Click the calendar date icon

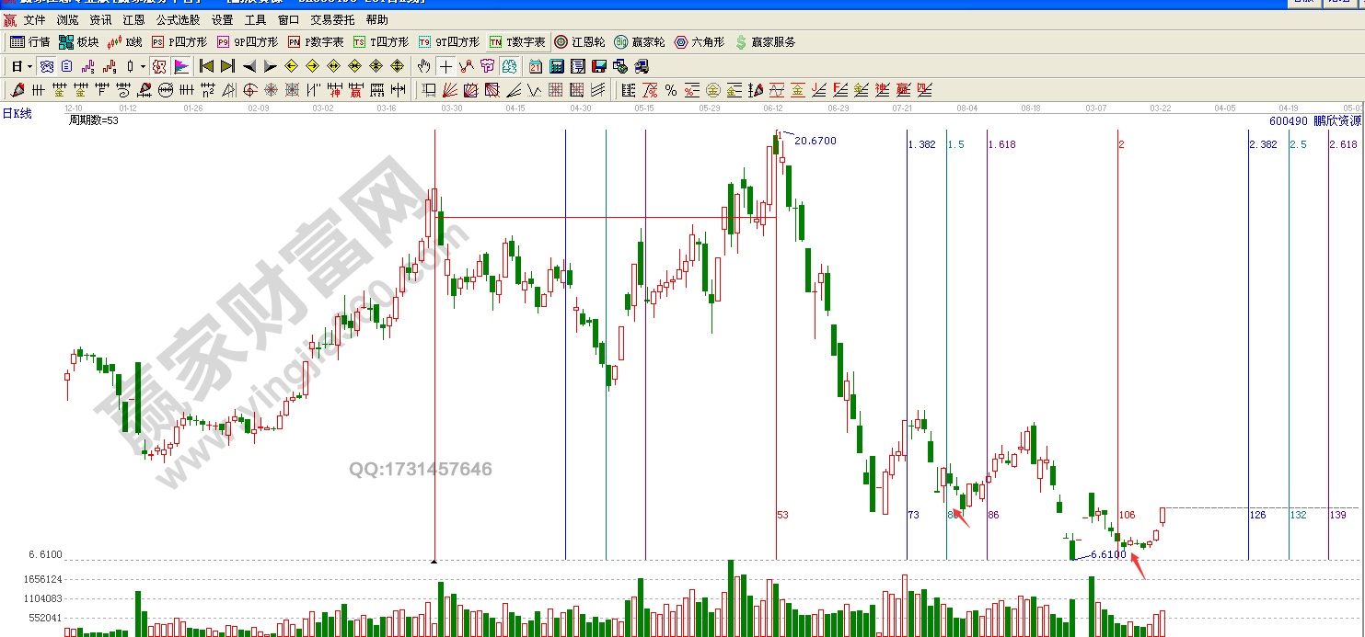[x=535, y=66]
